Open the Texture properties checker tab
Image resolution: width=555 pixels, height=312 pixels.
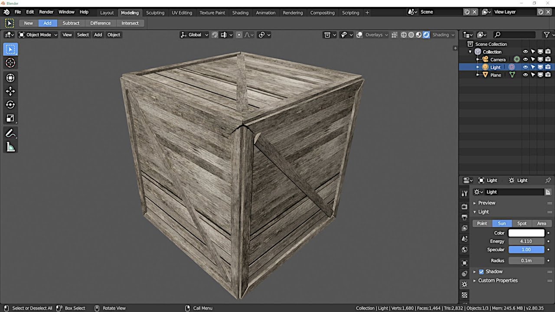[464, 295]
